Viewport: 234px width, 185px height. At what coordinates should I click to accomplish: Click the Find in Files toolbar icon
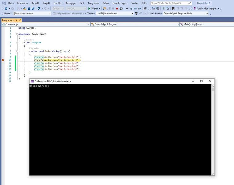[104, 9]
